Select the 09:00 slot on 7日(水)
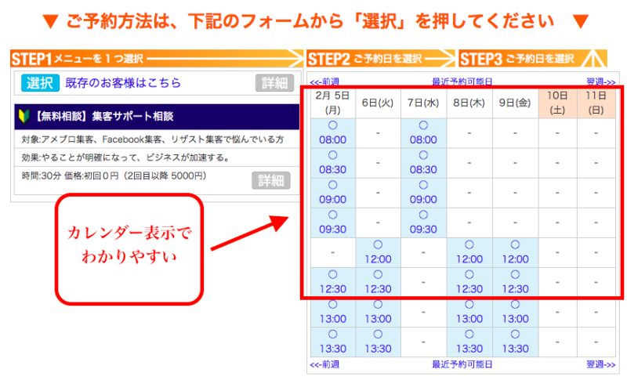Image resolution: width=627 pixels, height=380 pixels. (423, 193)
